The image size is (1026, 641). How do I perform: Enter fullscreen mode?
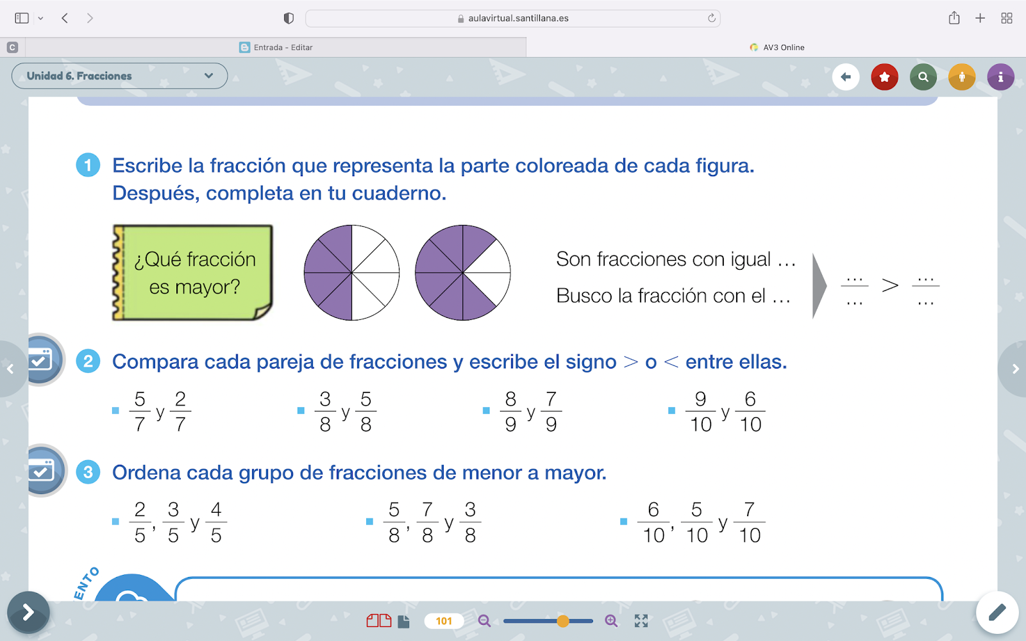pyautogui.click(x=641, y=620)
